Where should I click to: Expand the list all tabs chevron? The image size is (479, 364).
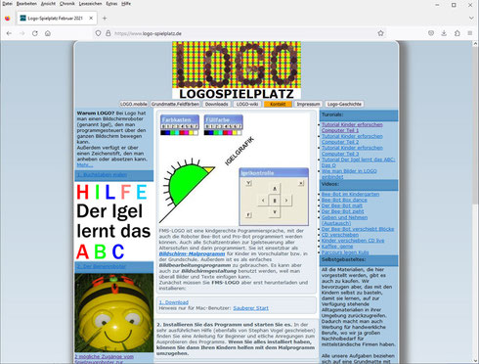[x=471, y=18]
